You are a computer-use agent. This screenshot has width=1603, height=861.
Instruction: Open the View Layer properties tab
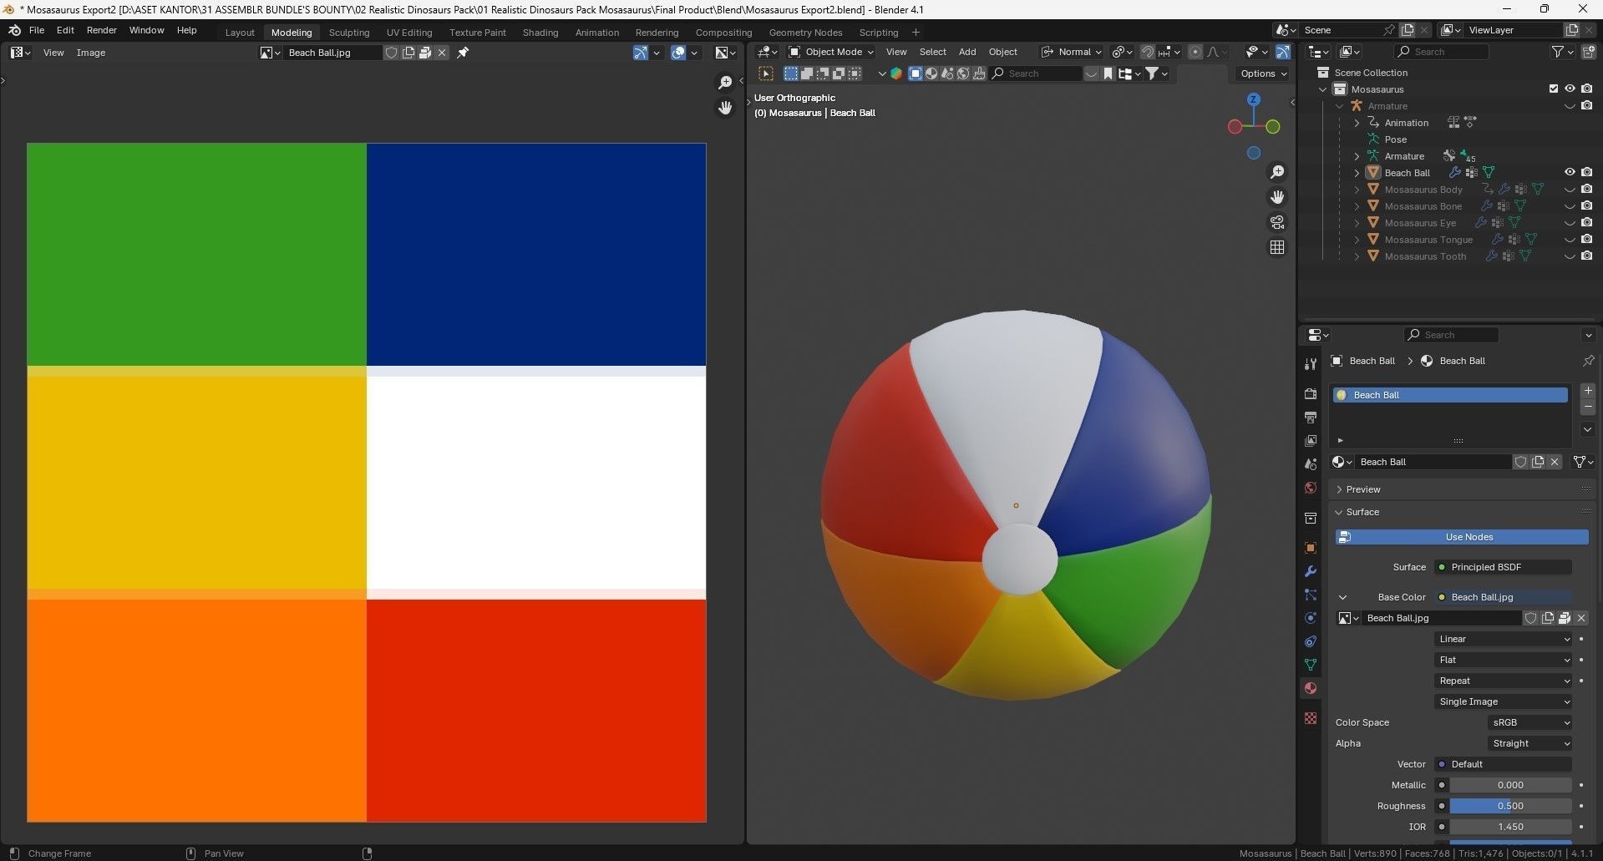(x=1310, y=440)
